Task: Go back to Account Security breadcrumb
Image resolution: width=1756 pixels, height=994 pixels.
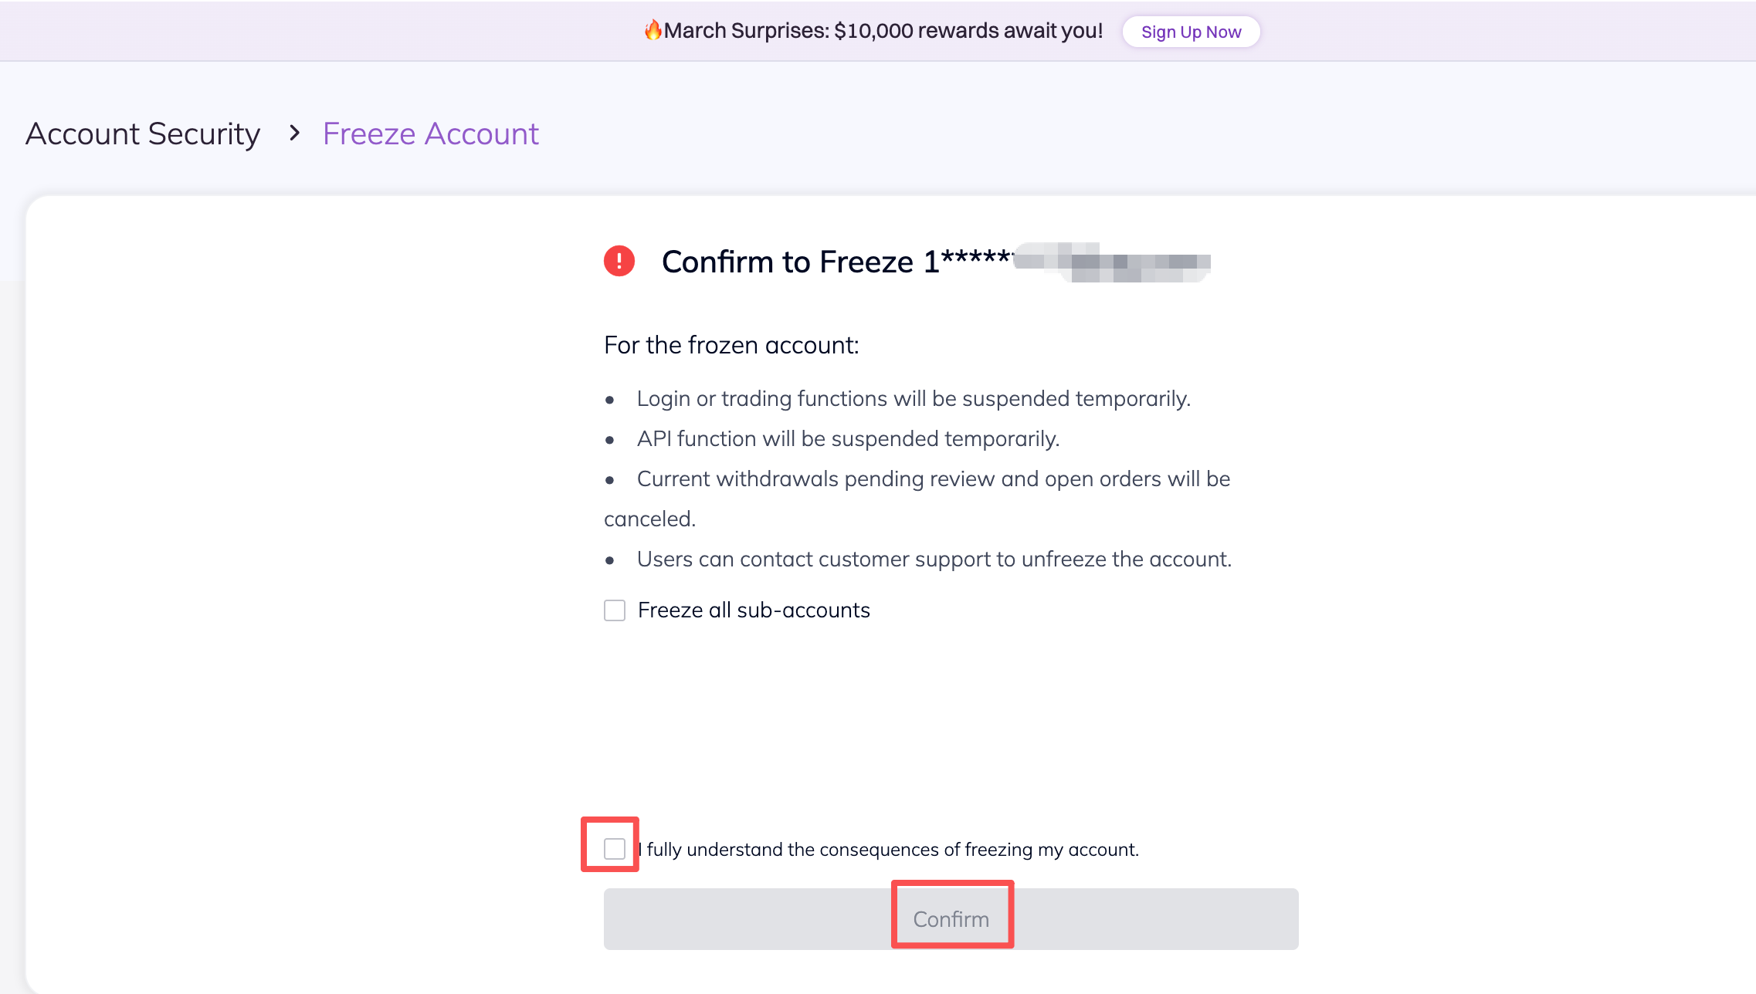Action: coord(143,134)
